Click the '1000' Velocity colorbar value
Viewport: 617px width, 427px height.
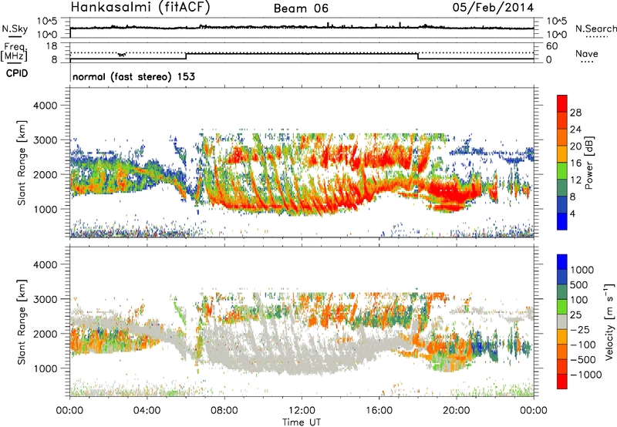(582, 270)
